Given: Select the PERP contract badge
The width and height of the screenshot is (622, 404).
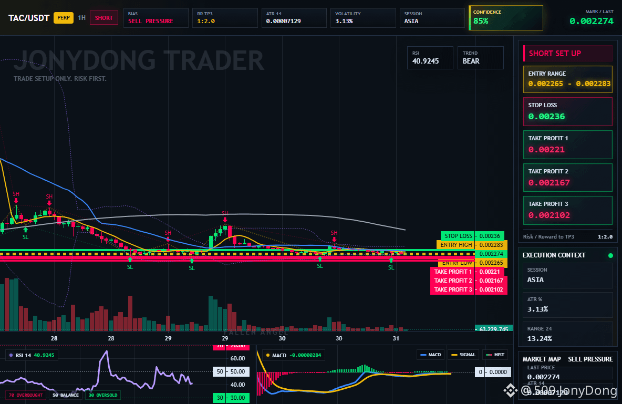Looking at the screenshot, I should [64, 17].
